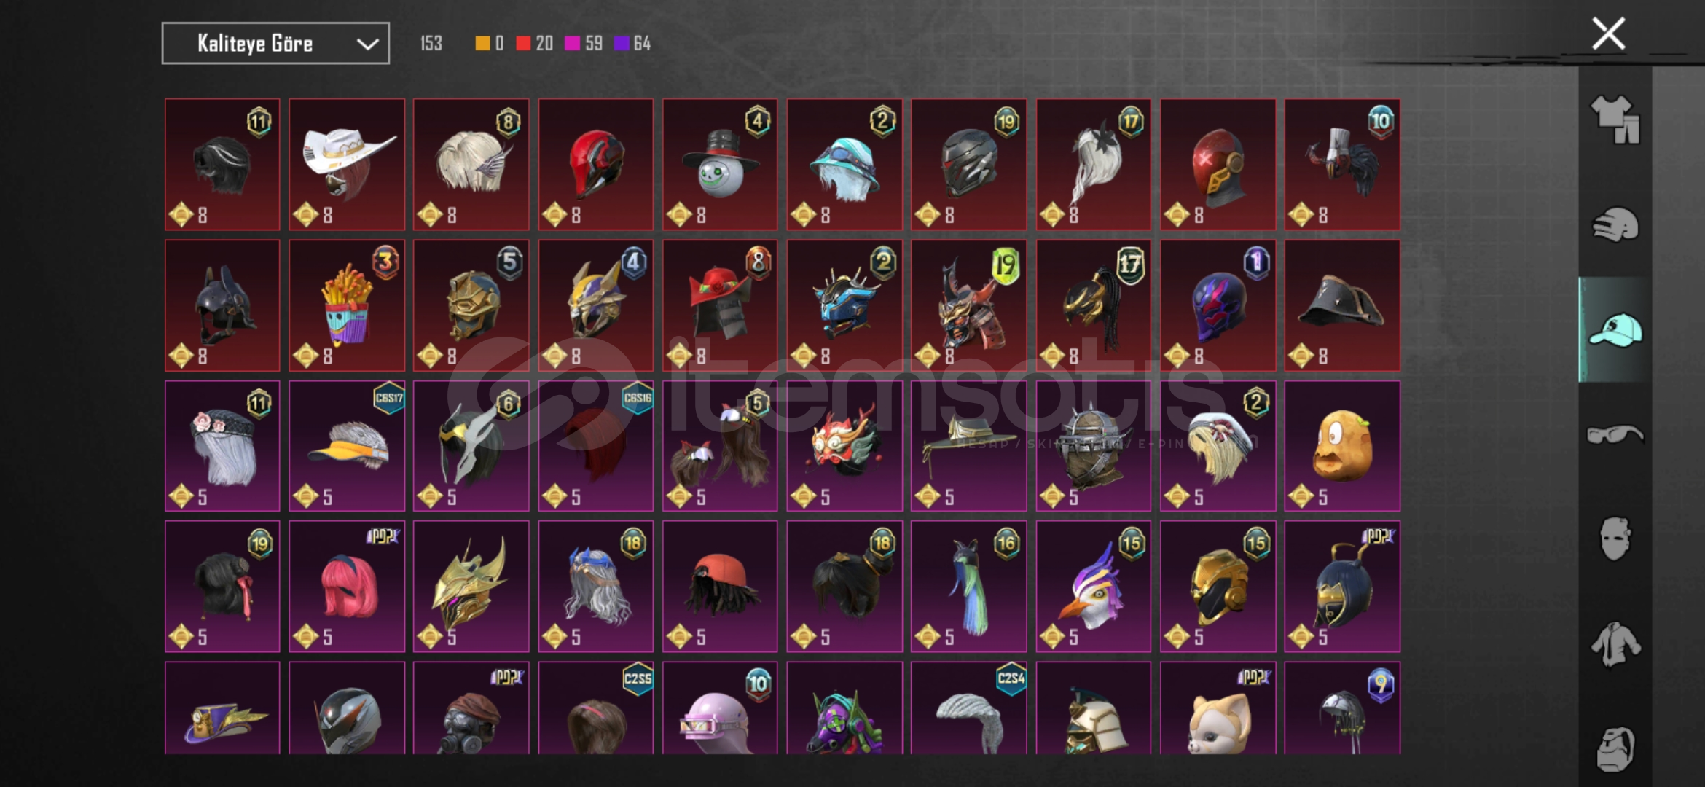Open the outfits category icon
Image resolution: width=1705 pixels, height=787 pixels.
[1615, 119]
